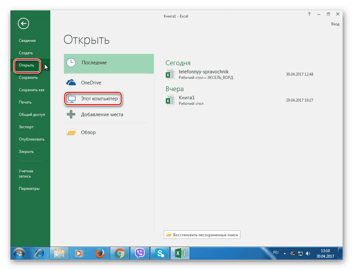The height and width of the screenshot is (270, 353).
Task: Open the Windows Start menu
Action: point(19,253)
